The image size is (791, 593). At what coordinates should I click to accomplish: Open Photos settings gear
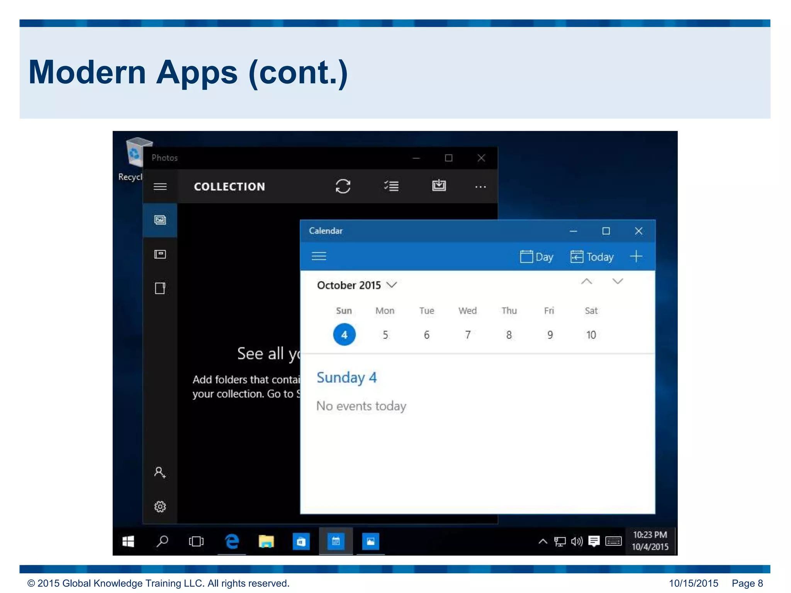pos(160,507)
